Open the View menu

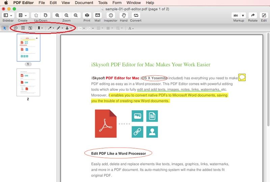click(65, 3)
